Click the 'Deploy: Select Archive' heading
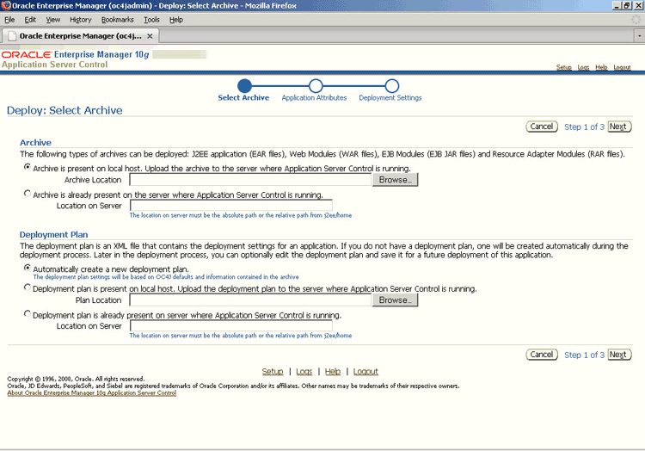 point(64,110)
